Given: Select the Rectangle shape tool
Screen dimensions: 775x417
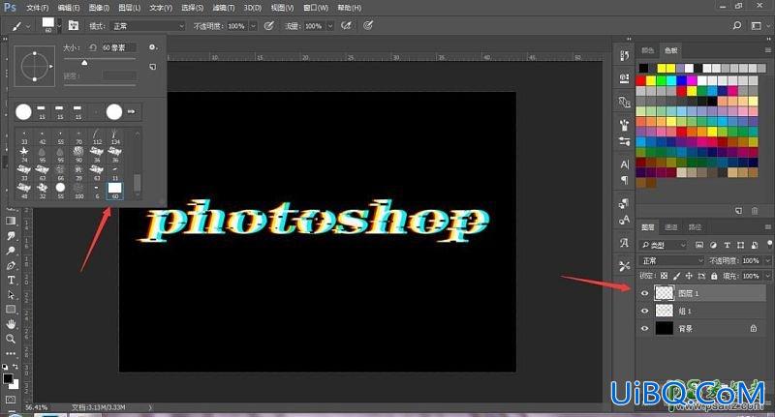Looking at the screenshot, I should [11, 310].
